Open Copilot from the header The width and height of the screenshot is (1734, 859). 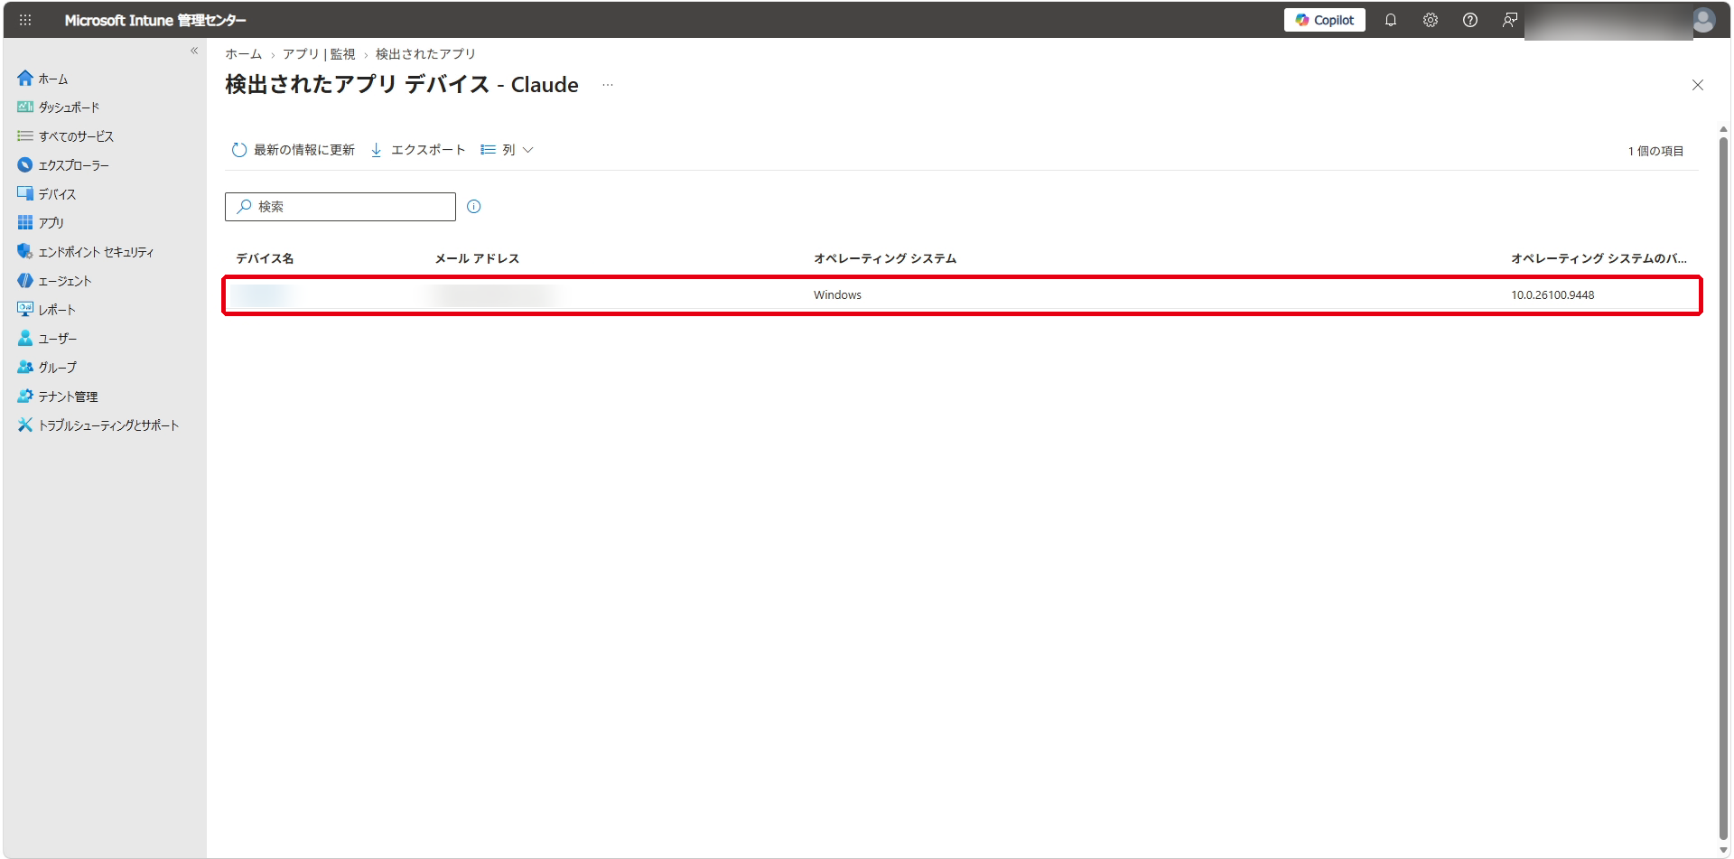click(1325, 20)
